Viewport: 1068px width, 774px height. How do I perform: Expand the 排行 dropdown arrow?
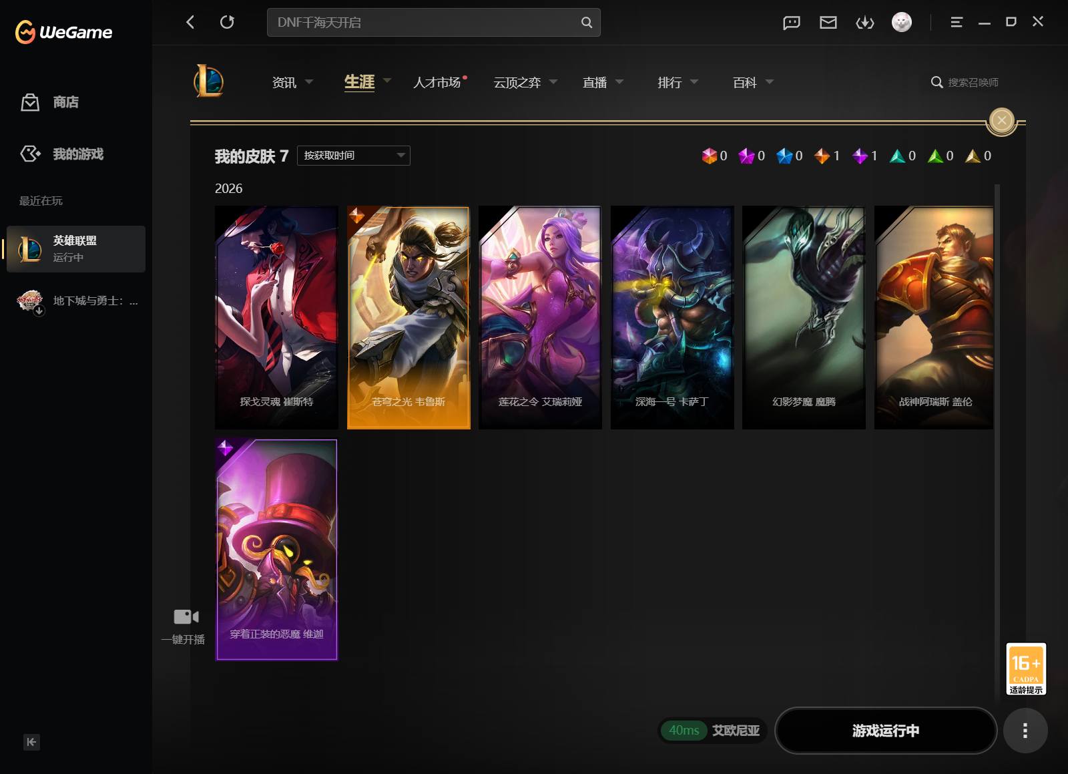pos(694,82)
